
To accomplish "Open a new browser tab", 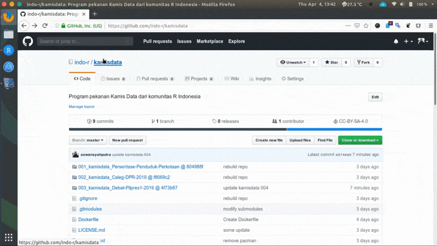I will pyautogui.click(x=95, y=14).
